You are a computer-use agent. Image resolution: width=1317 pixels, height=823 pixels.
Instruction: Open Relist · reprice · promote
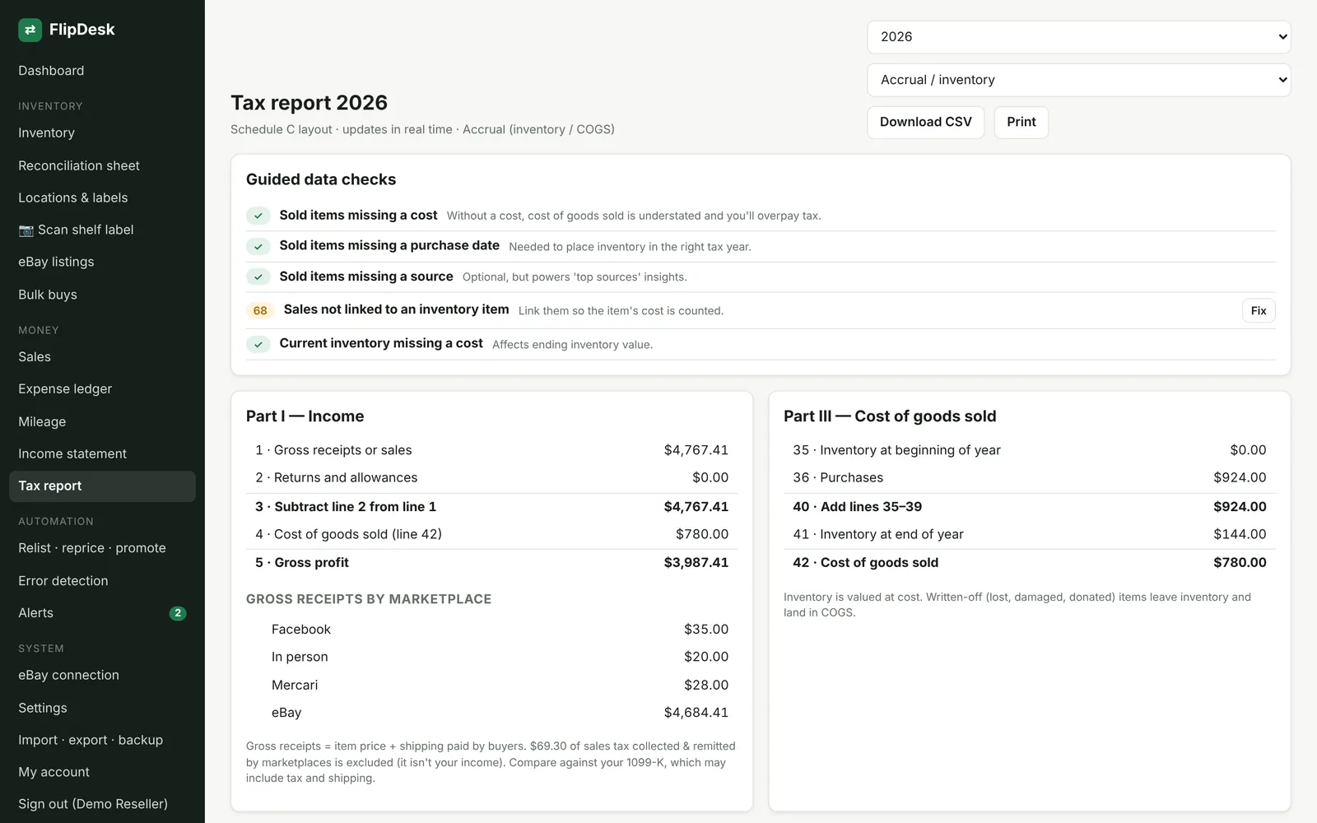(x=102, y=548)
